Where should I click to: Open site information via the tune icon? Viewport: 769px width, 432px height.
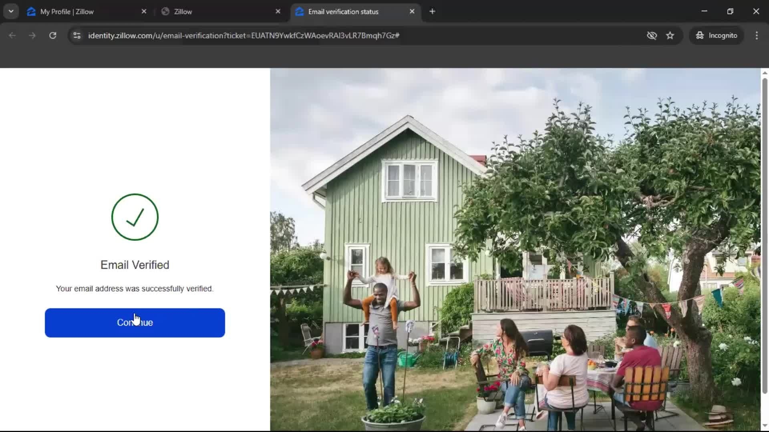click(76, 35)
